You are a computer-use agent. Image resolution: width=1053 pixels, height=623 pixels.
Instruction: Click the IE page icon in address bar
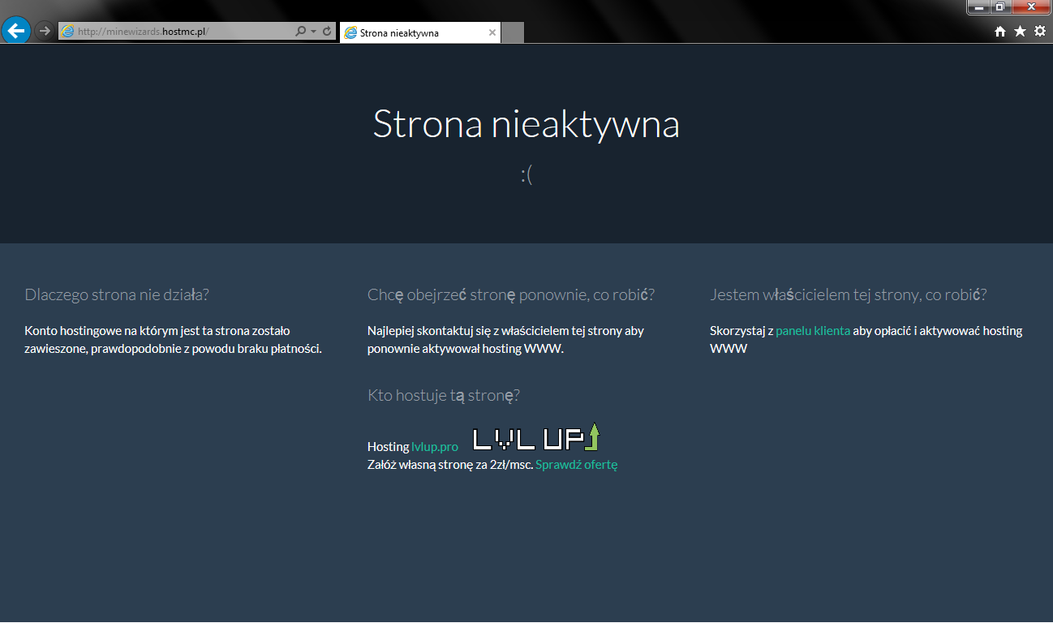[x=68, y=32]
